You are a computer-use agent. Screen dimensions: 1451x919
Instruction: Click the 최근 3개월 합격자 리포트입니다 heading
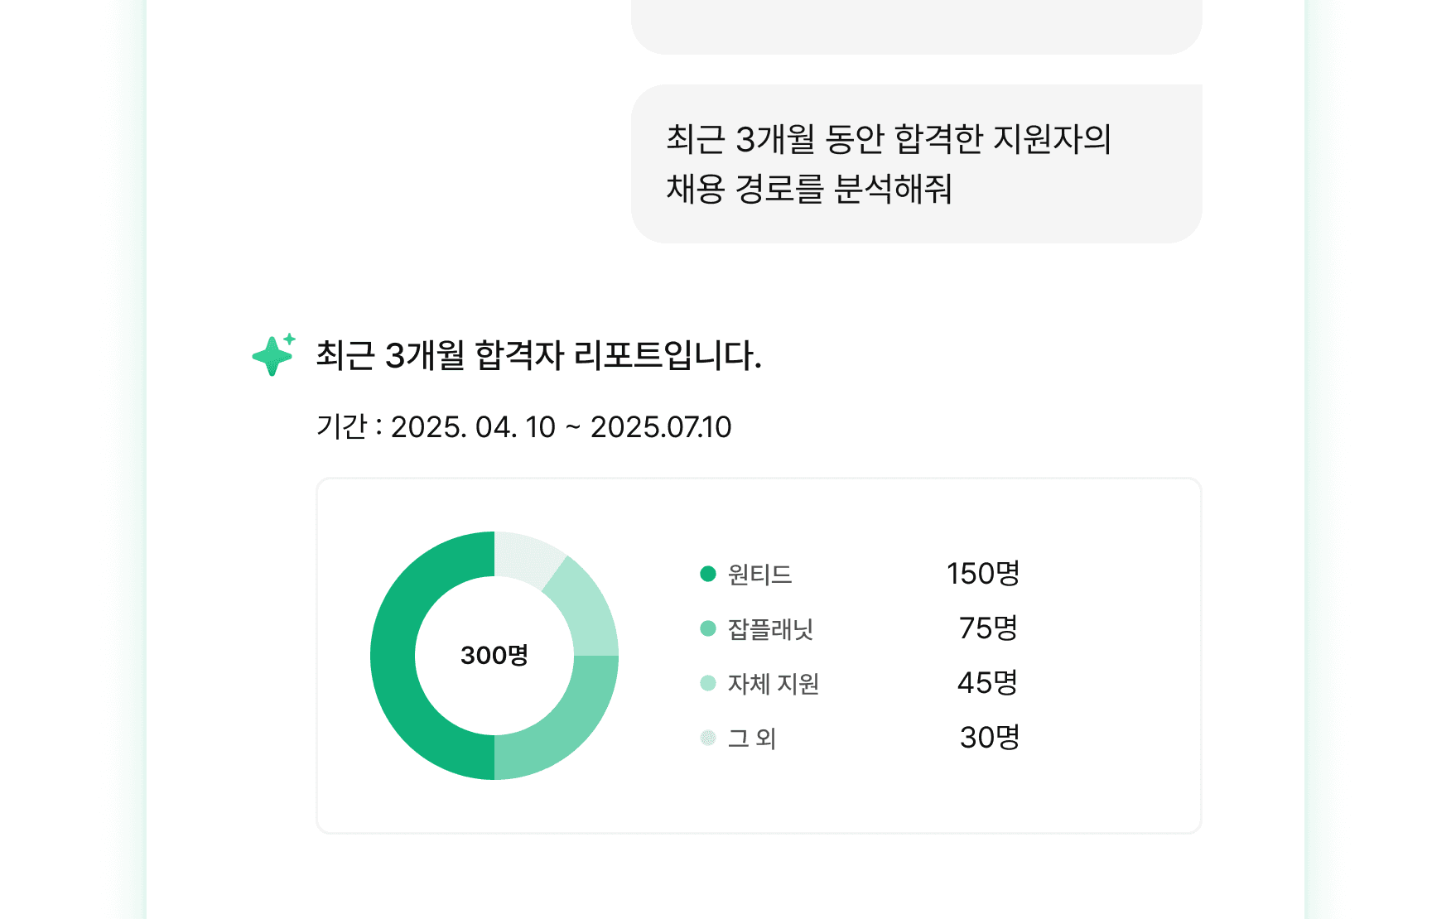tap(538, 356)
